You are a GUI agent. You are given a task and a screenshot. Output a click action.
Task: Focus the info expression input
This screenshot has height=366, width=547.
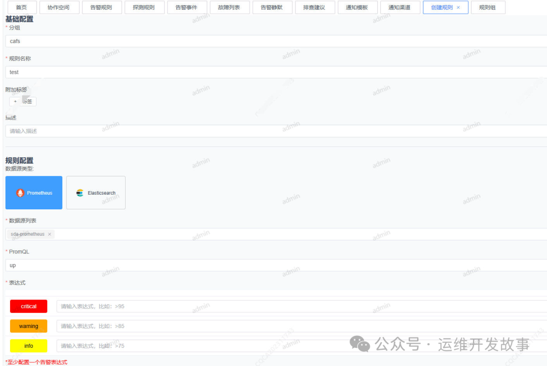click(302, 346)
